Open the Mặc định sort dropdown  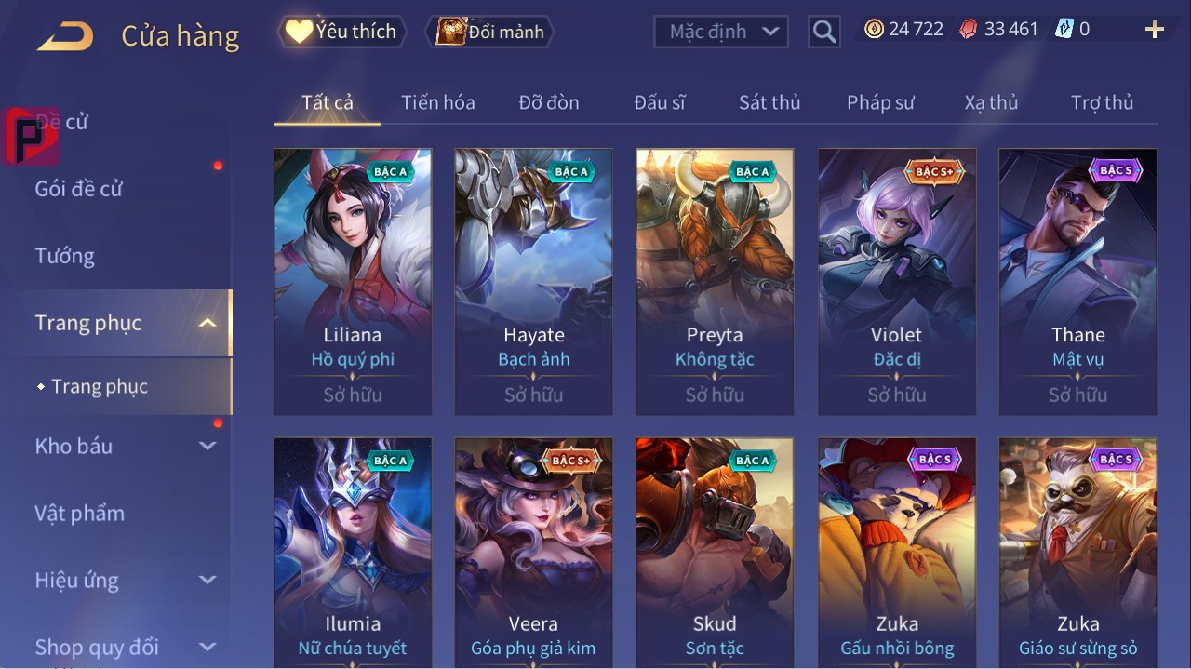coord(721,32)
